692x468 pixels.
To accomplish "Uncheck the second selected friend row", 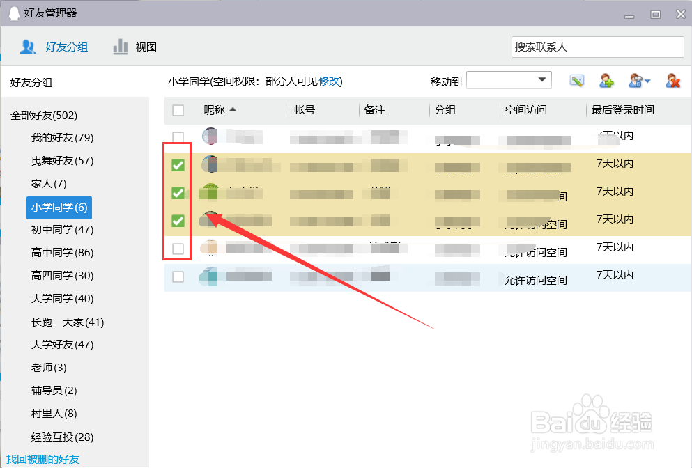I will click(177, 193).
